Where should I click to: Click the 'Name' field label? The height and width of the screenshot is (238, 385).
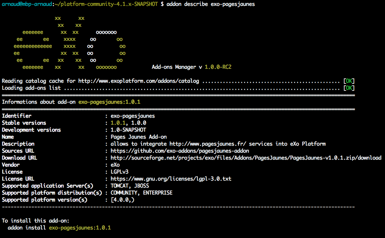click(8, 137)
